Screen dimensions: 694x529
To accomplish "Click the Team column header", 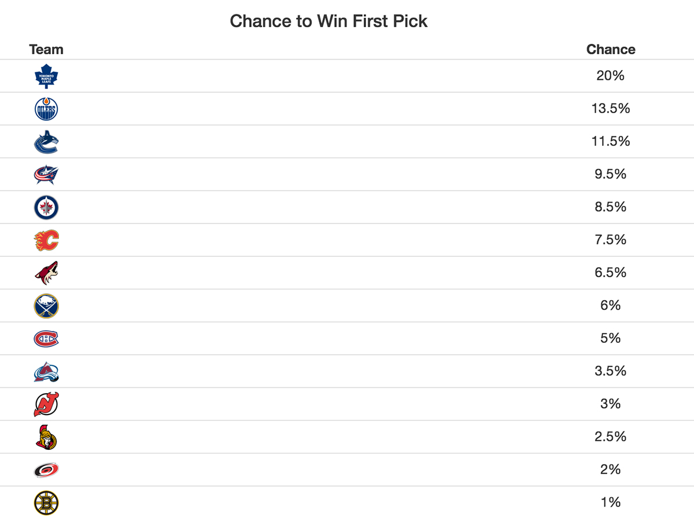I will point(46,50).
